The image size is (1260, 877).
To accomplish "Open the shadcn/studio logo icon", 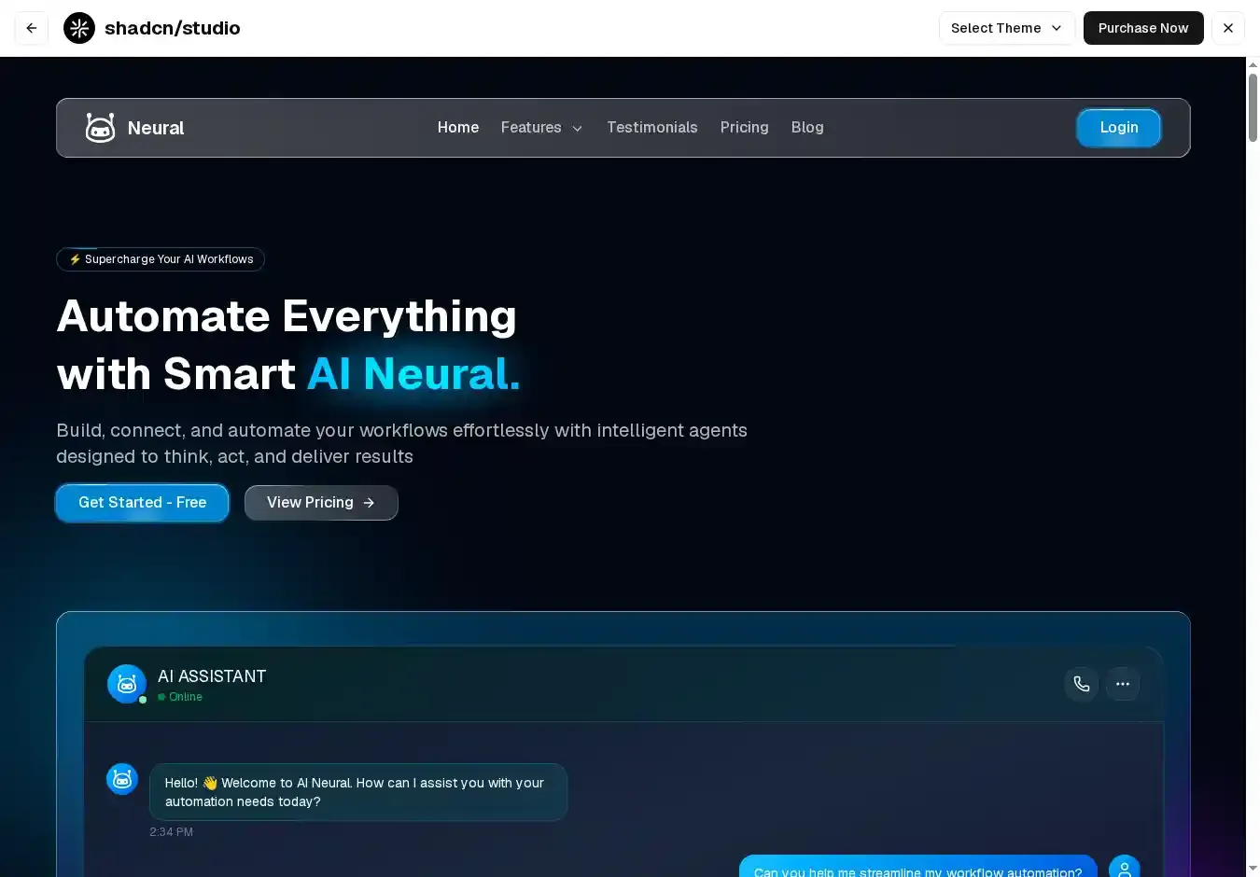I will coord(79,28).
